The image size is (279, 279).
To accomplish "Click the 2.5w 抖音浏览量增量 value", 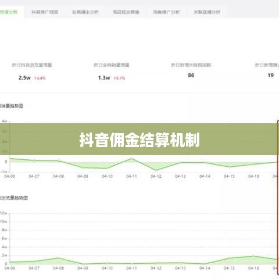I will (x=24, y=78).
